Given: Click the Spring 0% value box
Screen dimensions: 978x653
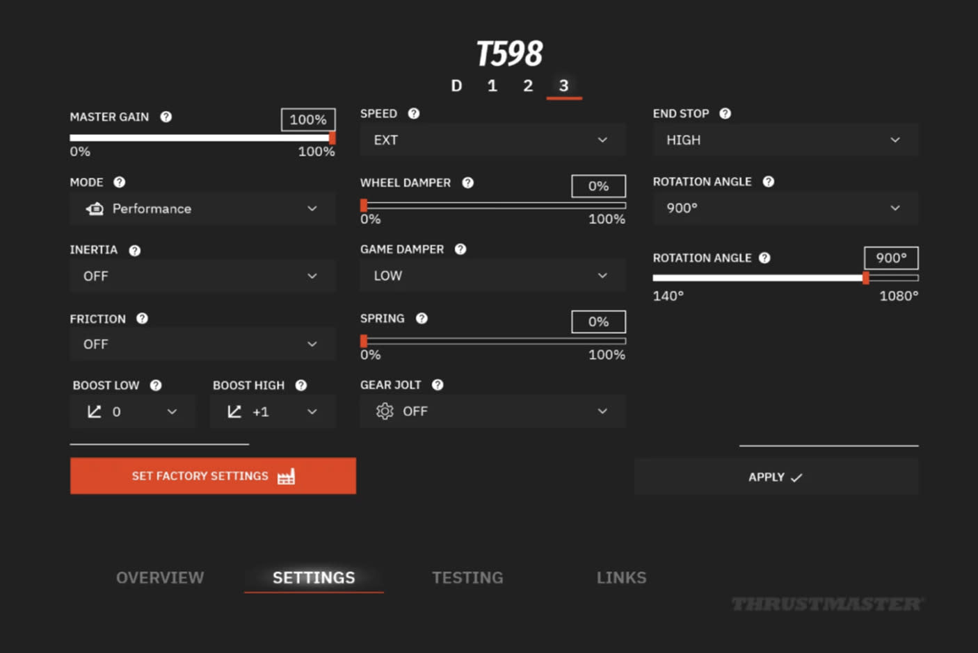Looking at the screenshot, I should pos(598,322).
